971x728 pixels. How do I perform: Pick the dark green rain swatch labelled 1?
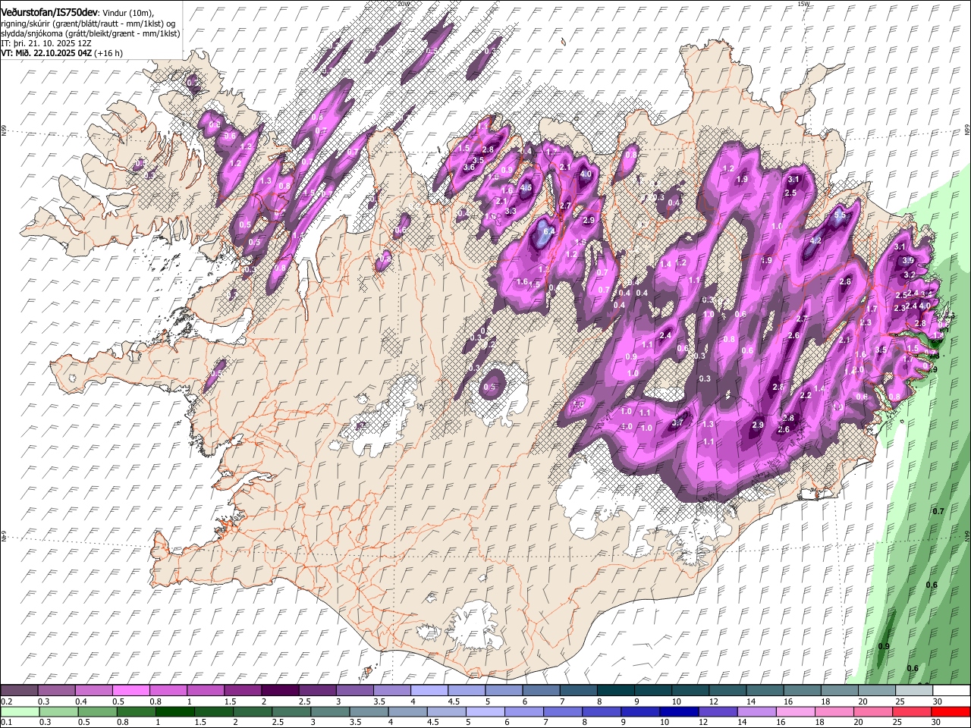pos(174,712)
